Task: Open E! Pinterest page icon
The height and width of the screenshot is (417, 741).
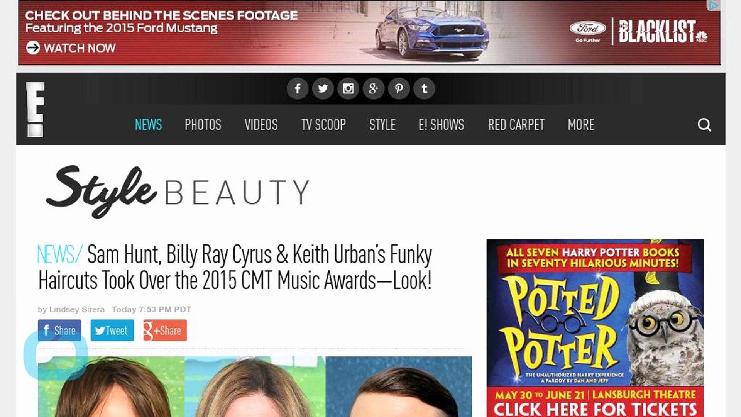Action: [x=399, y=89]
